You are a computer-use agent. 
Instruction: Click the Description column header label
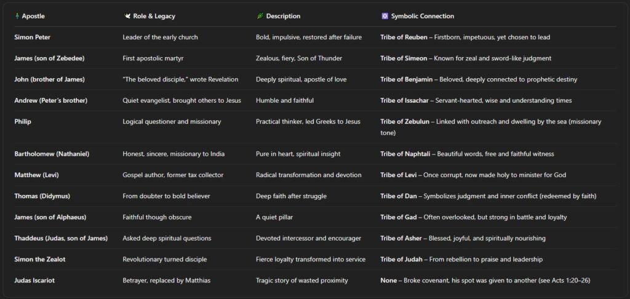[x=284, y=16]
